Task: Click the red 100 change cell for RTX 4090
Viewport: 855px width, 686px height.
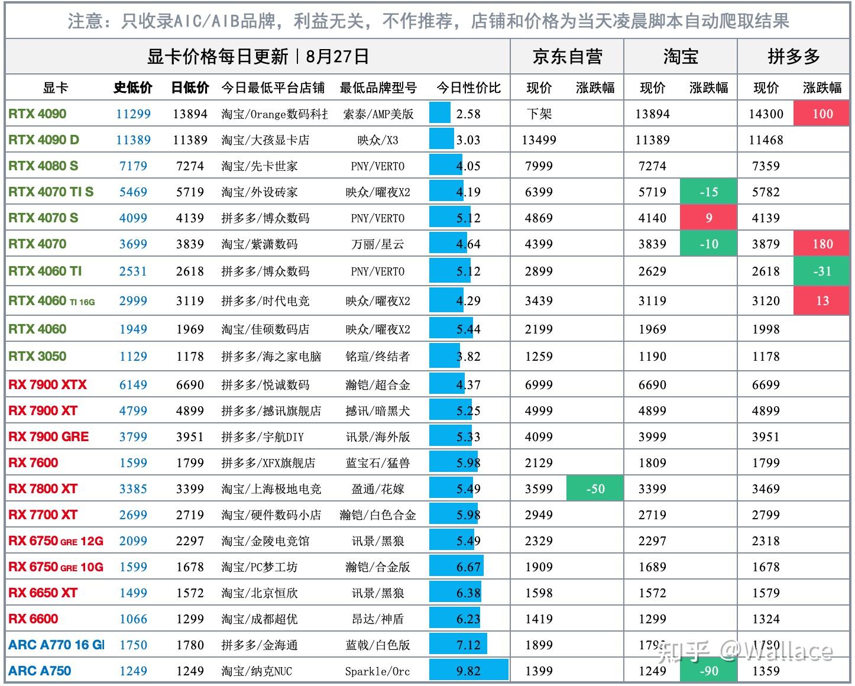Action: [x=822, y=114]
